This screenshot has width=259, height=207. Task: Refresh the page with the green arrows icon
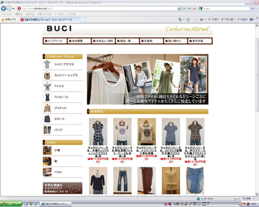[x=189, y=8]
